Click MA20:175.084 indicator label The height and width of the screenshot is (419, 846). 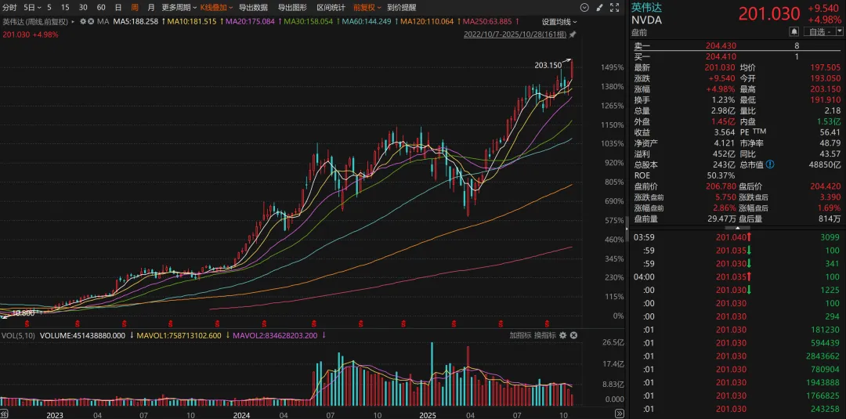(x=251, y=22)
